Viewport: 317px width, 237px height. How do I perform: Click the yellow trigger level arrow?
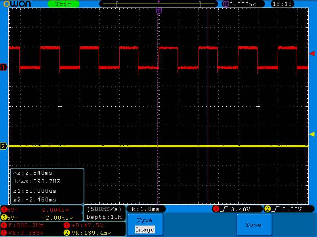[312, 134]
